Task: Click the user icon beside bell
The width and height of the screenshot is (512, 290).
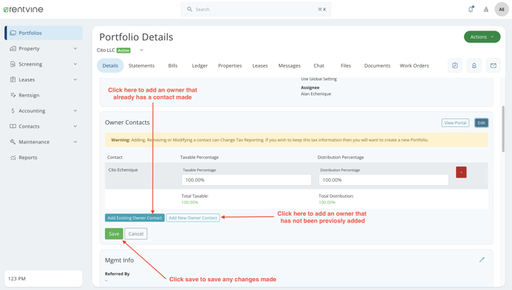Action: pyautogui.click(x=486, y=10)
